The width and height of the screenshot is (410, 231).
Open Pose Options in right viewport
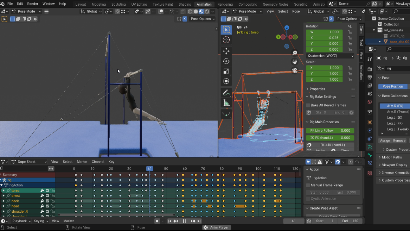pos(349,19)
